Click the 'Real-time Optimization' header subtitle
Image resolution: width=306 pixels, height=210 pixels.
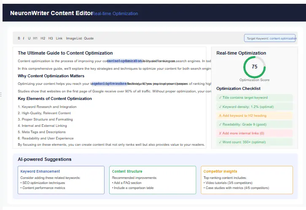click(x=115, y=13)
